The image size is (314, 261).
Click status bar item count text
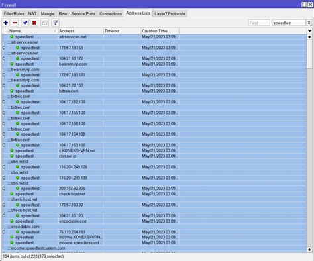(33, 256)
